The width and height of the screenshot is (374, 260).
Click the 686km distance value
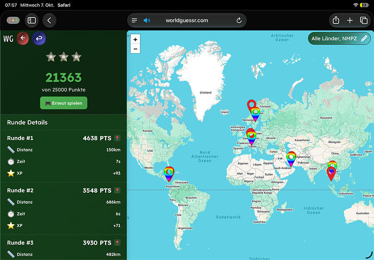point(113,202)
